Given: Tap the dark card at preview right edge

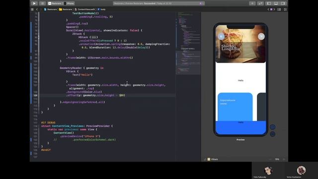Looking at the screenshot, I should pyautogui.click(x=261, y=107).
